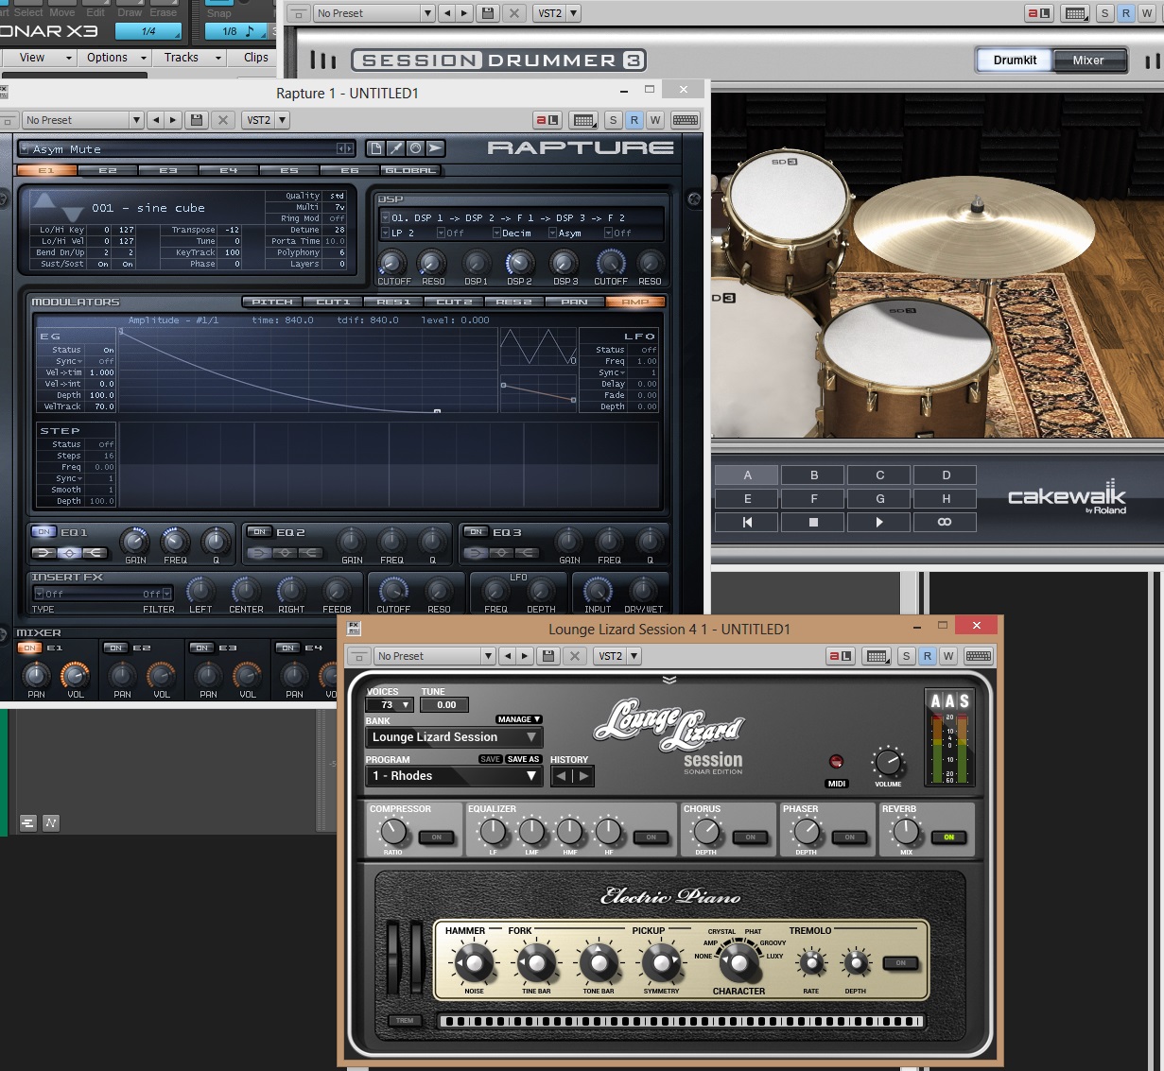1164x1071 pixels.
Task: Enable automation Read in Rapture window
Action: (634, 120)
